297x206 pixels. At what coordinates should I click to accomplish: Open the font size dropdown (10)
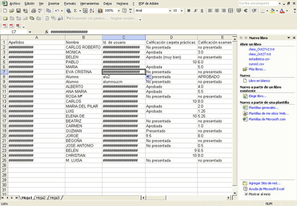[182, 11]
